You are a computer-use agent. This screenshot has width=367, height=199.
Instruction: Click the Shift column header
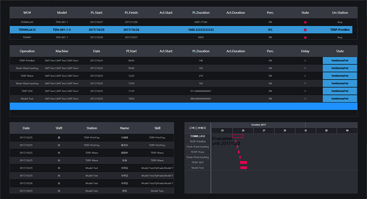click(59, 129)
